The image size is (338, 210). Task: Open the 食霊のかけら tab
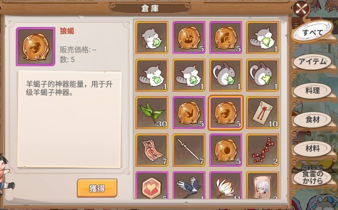tap(312, 177)
